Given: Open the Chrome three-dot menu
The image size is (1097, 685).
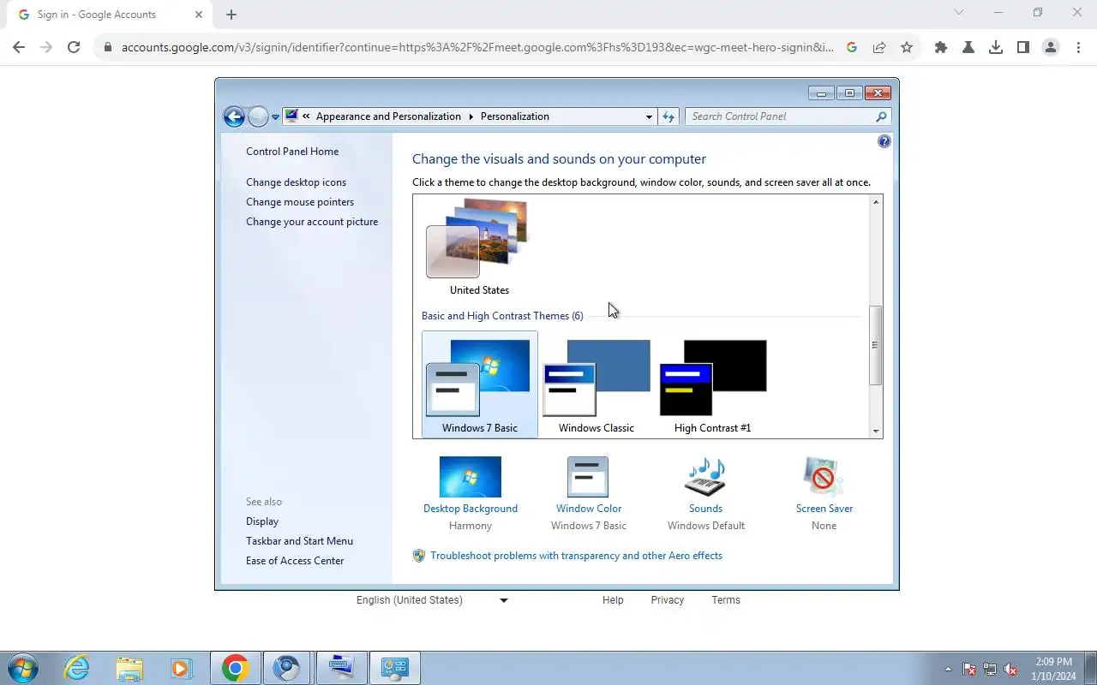Looking at the screenshot, I should 1078,47.
